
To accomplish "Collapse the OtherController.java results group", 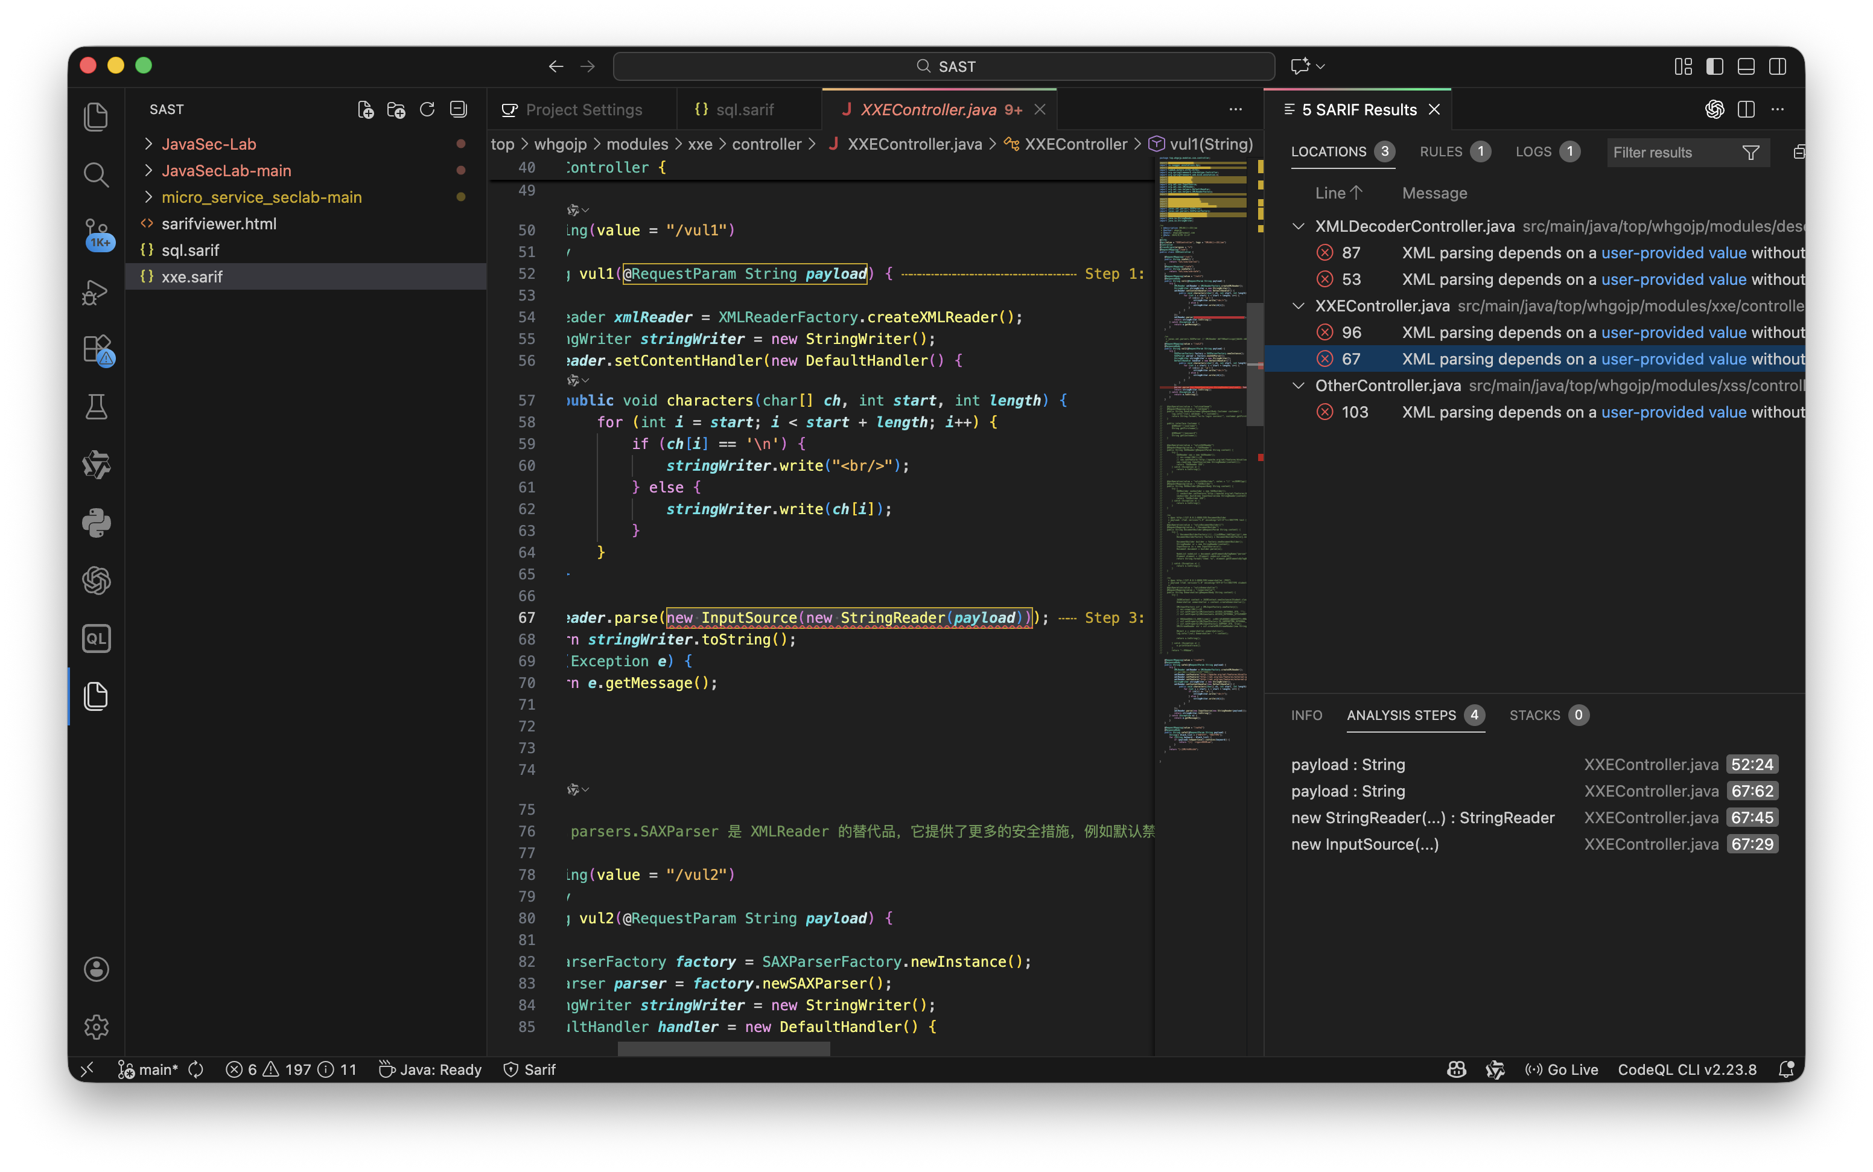I will 1299,385.
